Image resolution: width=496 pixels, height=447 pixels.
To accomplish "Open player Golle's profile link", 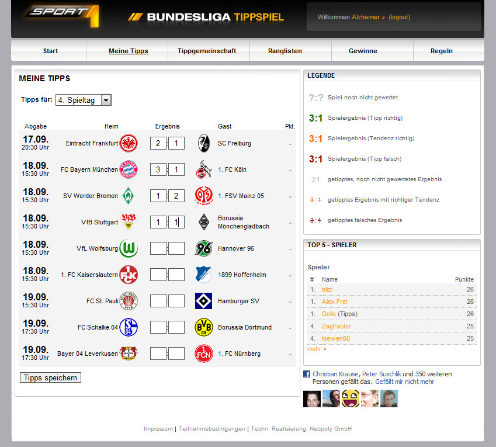I will click(x=329, y=314).
